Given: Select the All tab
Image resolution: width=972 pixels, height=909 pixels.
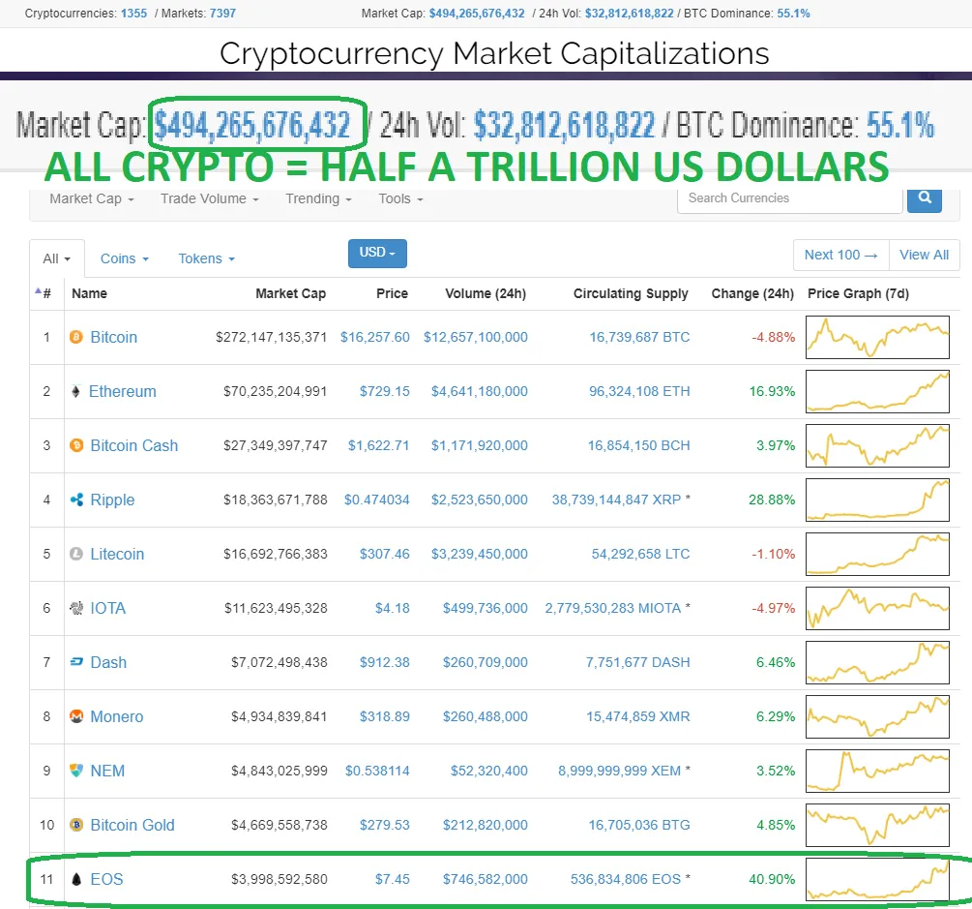Looking at the screenshot, I should click(x=56, y=258).
